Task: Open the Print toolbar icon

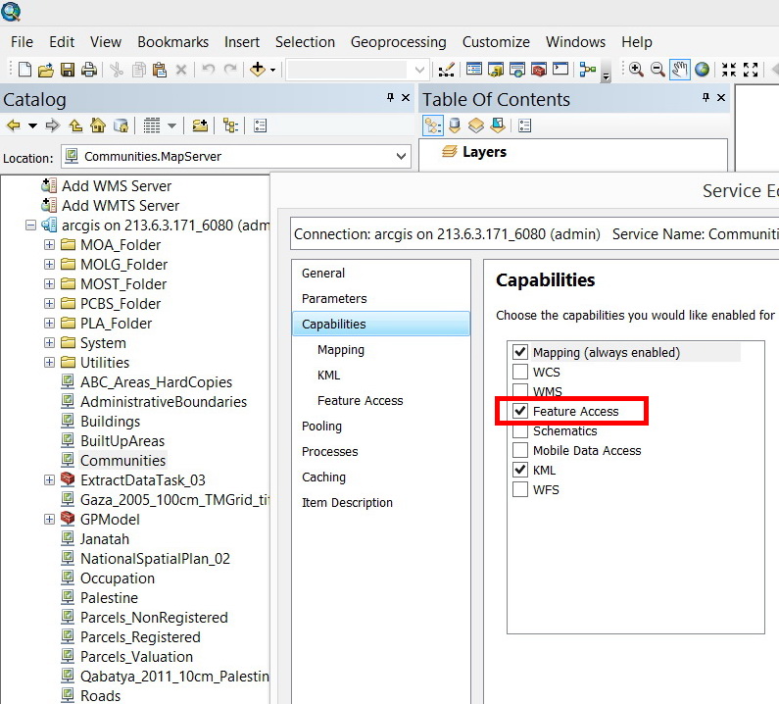Action: [89, 70]
